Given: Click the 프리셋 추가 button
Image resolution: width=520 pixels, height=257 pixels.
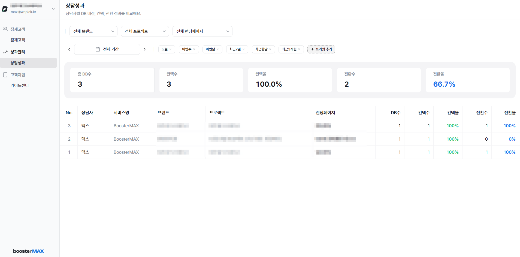Looking at the screenshot, I should (321, 49).
